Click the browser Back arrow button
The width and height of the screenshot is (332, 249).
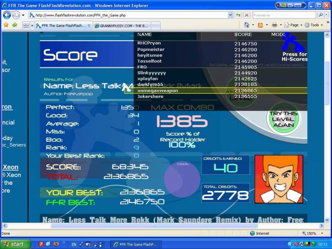point(7,15)
